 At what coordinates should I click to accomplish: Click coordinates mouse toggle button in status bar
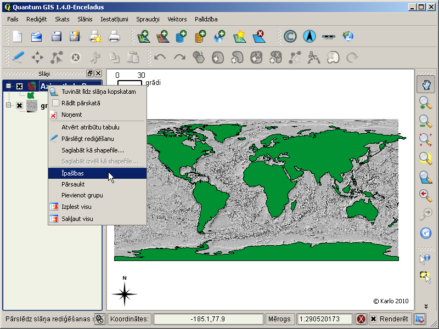99,319
